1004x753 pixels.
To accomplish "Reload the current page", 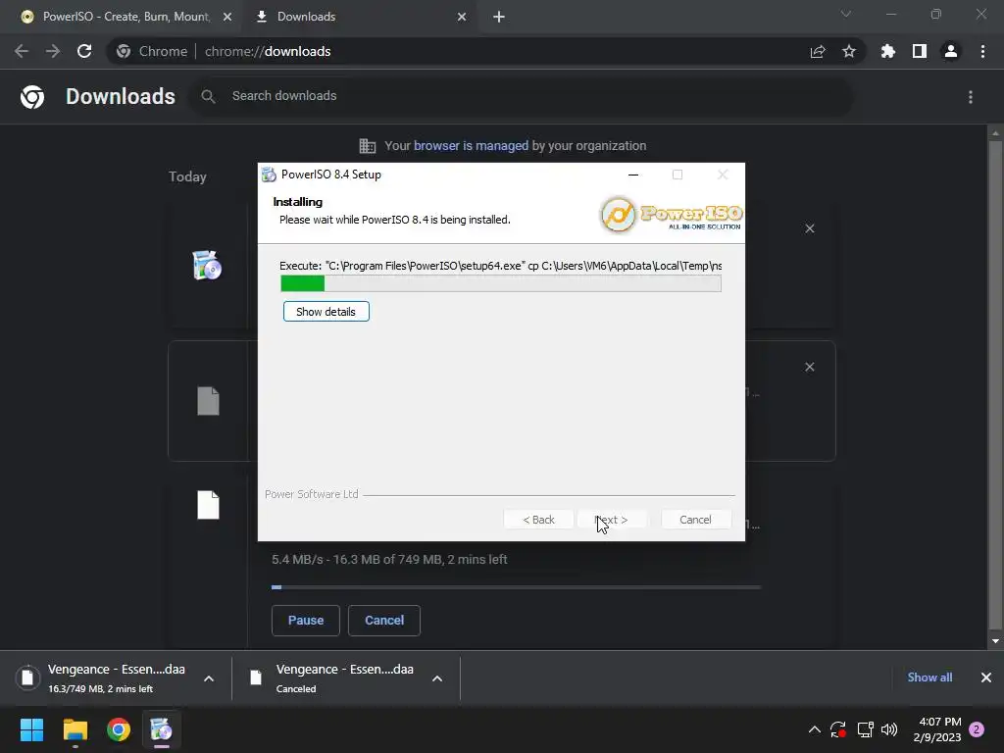I will pos(84,51).
